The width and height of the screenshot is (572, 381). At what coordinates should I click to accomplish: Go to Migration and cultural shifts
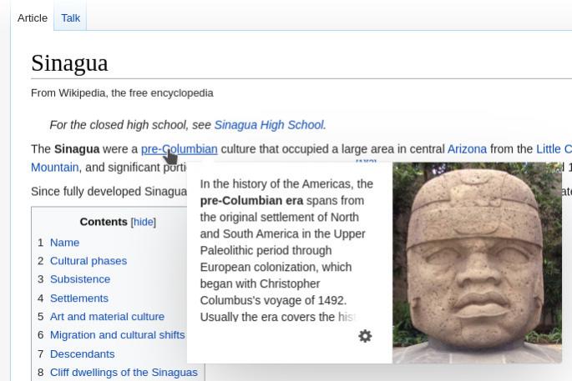pos(118,335)
